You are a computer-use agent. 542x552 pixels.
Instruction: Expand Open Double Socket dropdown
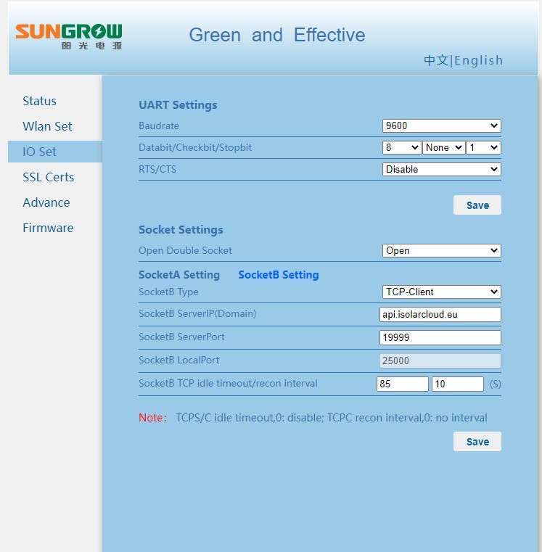442,251
